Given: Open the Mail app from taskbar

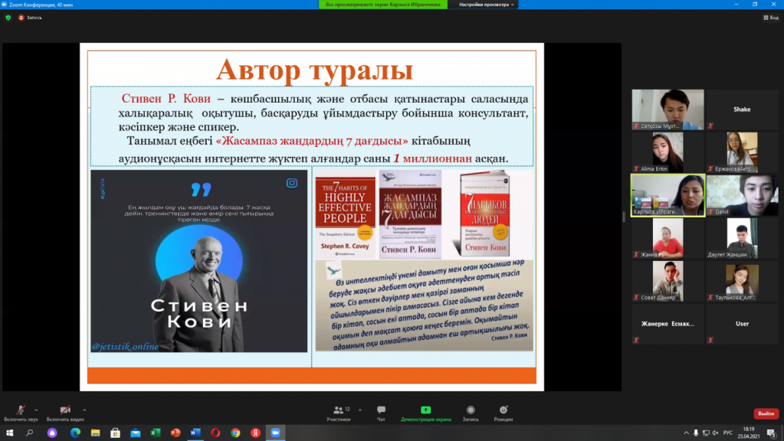Looking at the screenshot, I should 136,433.
